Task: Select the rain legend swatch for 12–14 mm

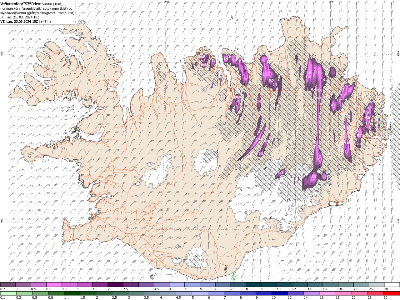Action: [295, 293]
